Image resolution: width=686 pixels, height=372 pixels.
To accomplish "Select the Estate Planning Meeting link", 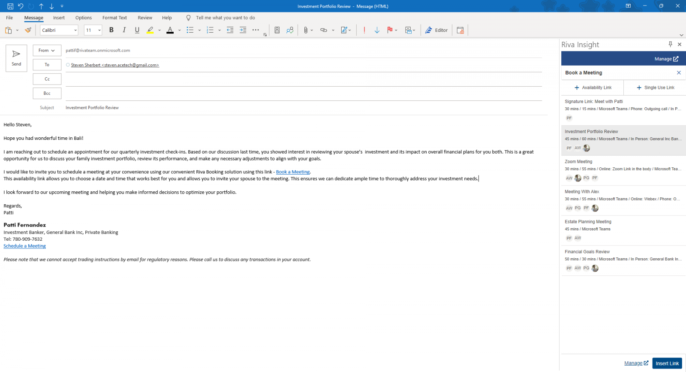I will (623, 230).
